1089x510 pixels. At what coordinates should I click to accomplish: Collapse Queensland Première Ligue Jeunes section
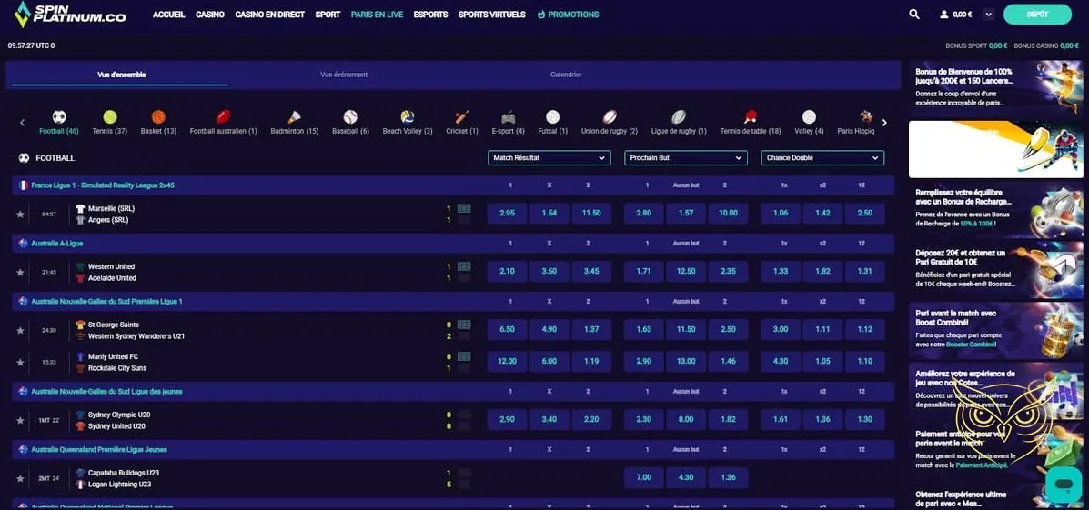pos(453,450)
